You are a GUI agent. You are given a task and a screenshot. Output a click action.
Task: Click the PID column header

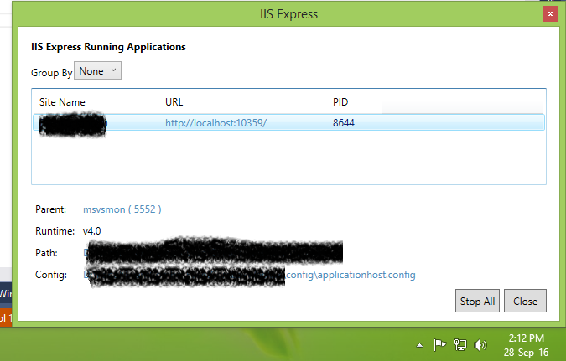[x=340, y=102]
